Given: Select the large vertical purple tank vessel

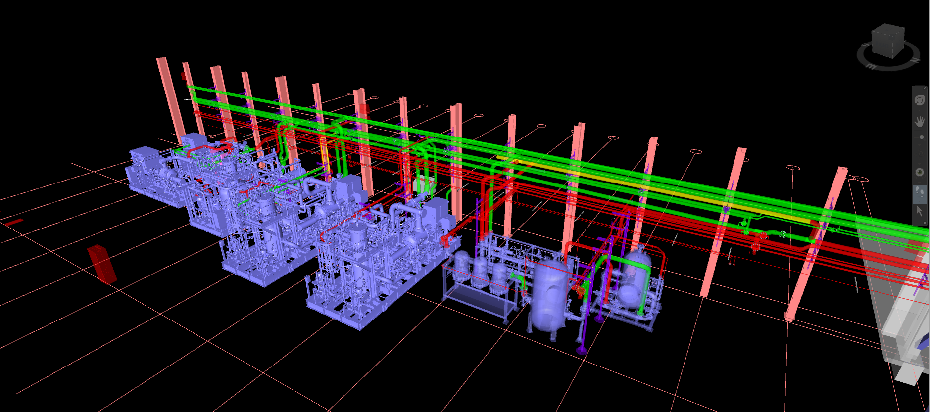Looking at the screenshot, I should (x=548, y=298).
